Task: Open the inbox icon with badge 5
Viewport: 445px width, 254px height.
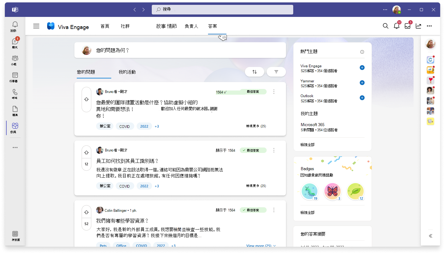Action: click(x=408, y=26)
